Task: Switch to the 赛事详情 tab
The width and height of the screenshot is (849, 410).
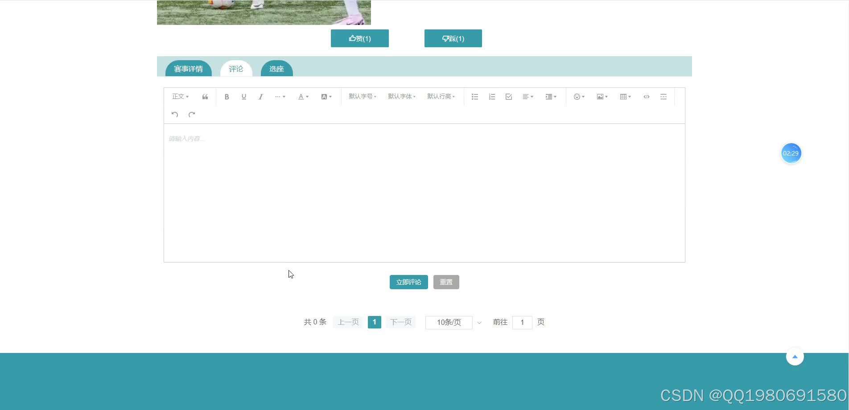Action: [x=189, y=69]
